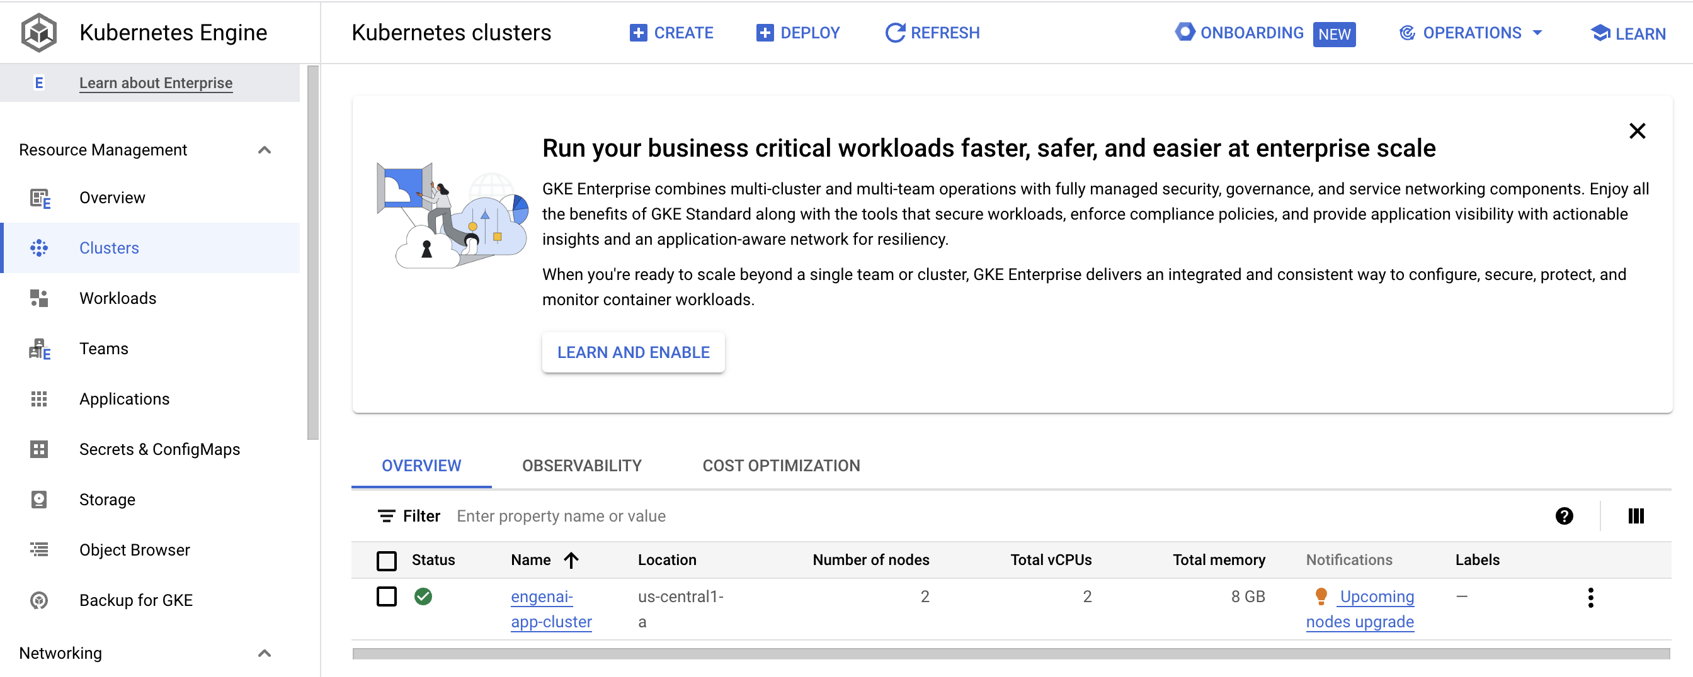Switch to the Observability tab
The image size is (1693, 677).
click(x=581, y=466)
